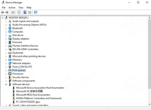Expand the Disk drives category
The image size is (151, 110).
(6, 35)
